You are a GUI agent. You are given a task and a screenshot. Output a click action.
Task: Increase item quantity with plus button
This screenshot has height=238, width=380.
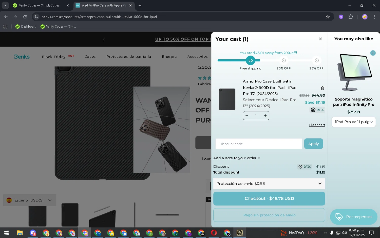point(265,116)
